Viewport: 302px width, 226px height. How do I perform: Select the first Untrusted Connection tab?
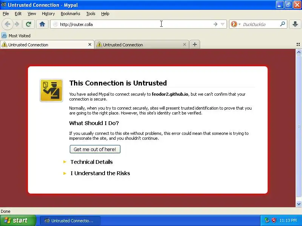pyautogui.click(x=47, y=44)
